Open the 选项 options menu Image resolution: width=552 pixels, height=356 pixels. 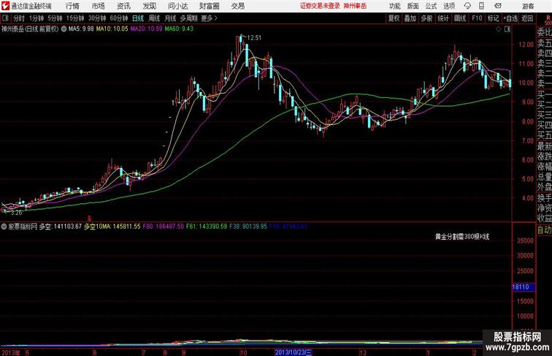pyautogui.click(x=449, y=6)
